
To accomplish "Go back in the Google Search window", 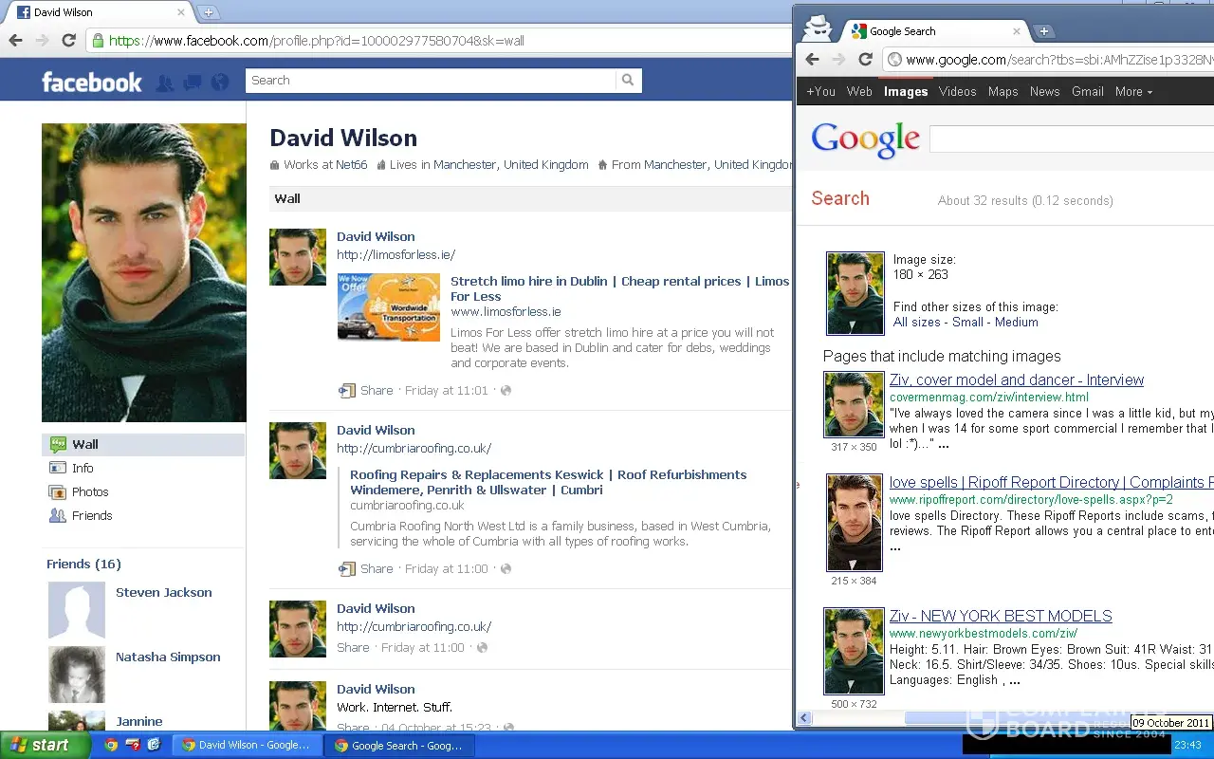I will pos(812,60).
